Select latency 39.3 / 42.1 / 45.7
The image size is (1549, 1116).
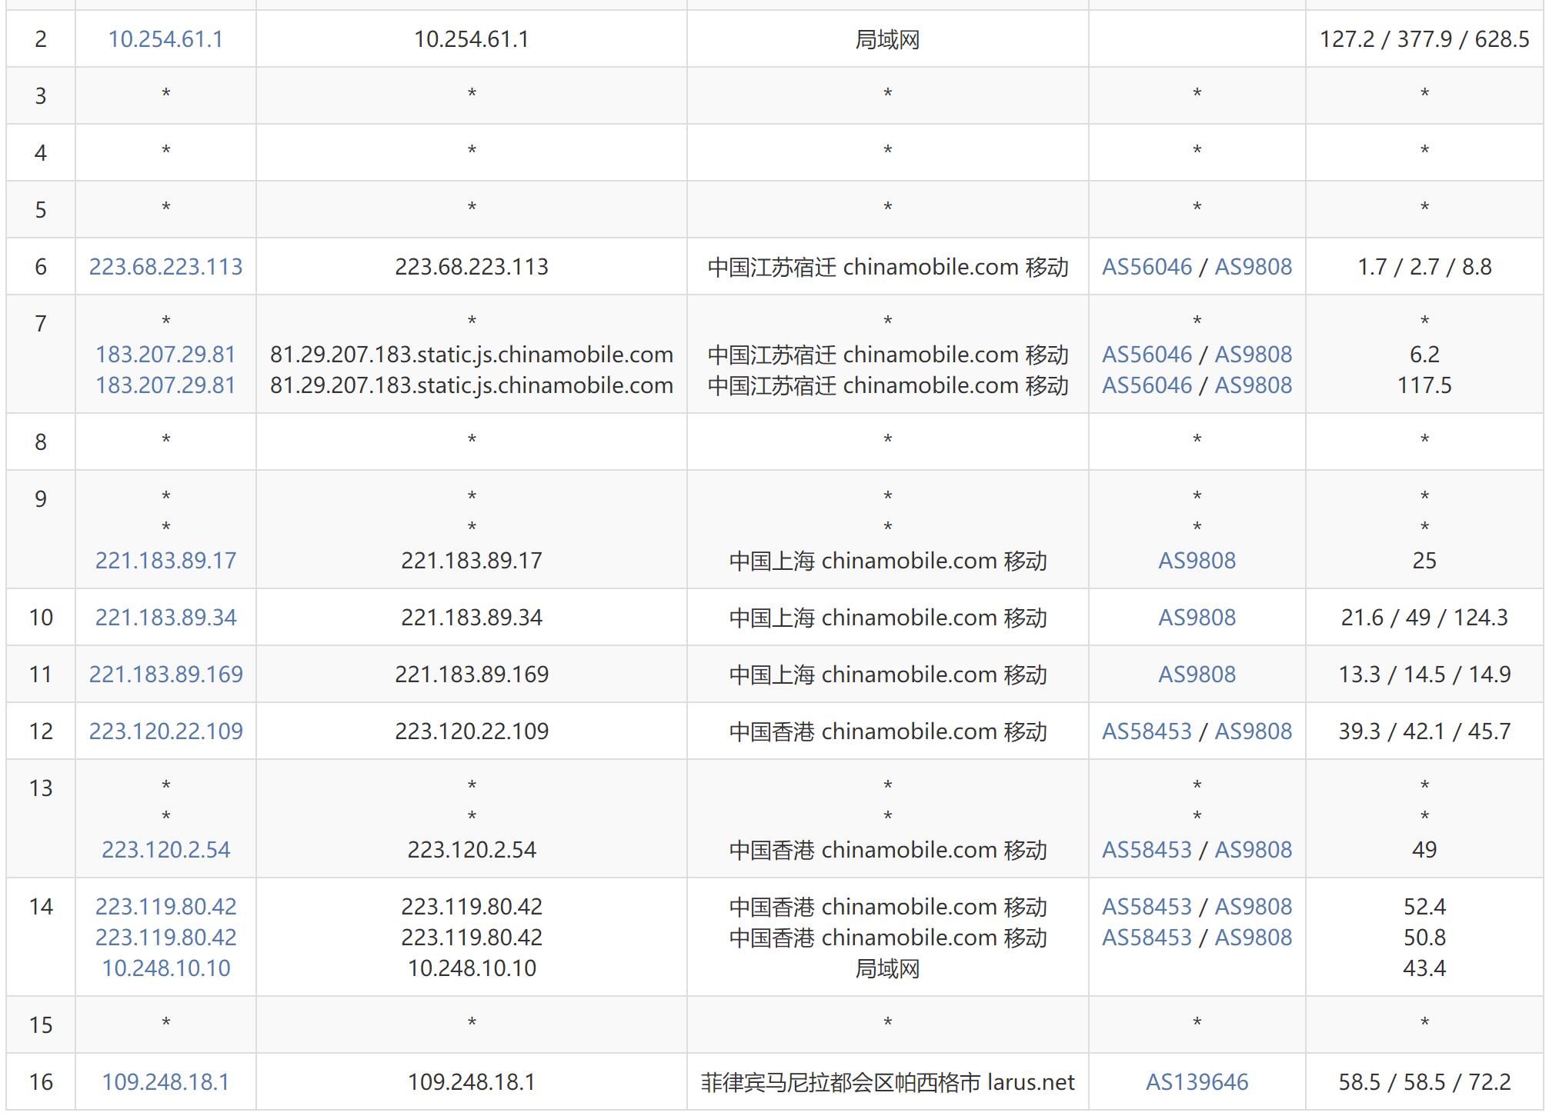coord(1424,731)
